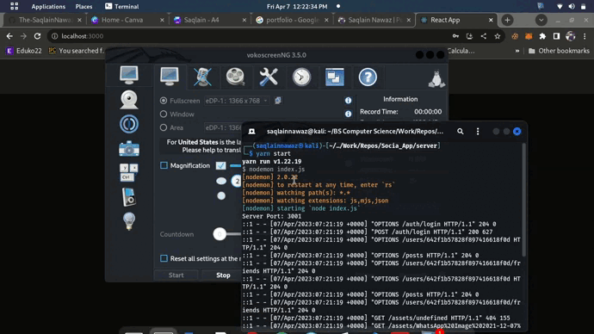Select the Showkey keyboard sidebar icon
The image size is (594, 334).
[x=129, y=173]
